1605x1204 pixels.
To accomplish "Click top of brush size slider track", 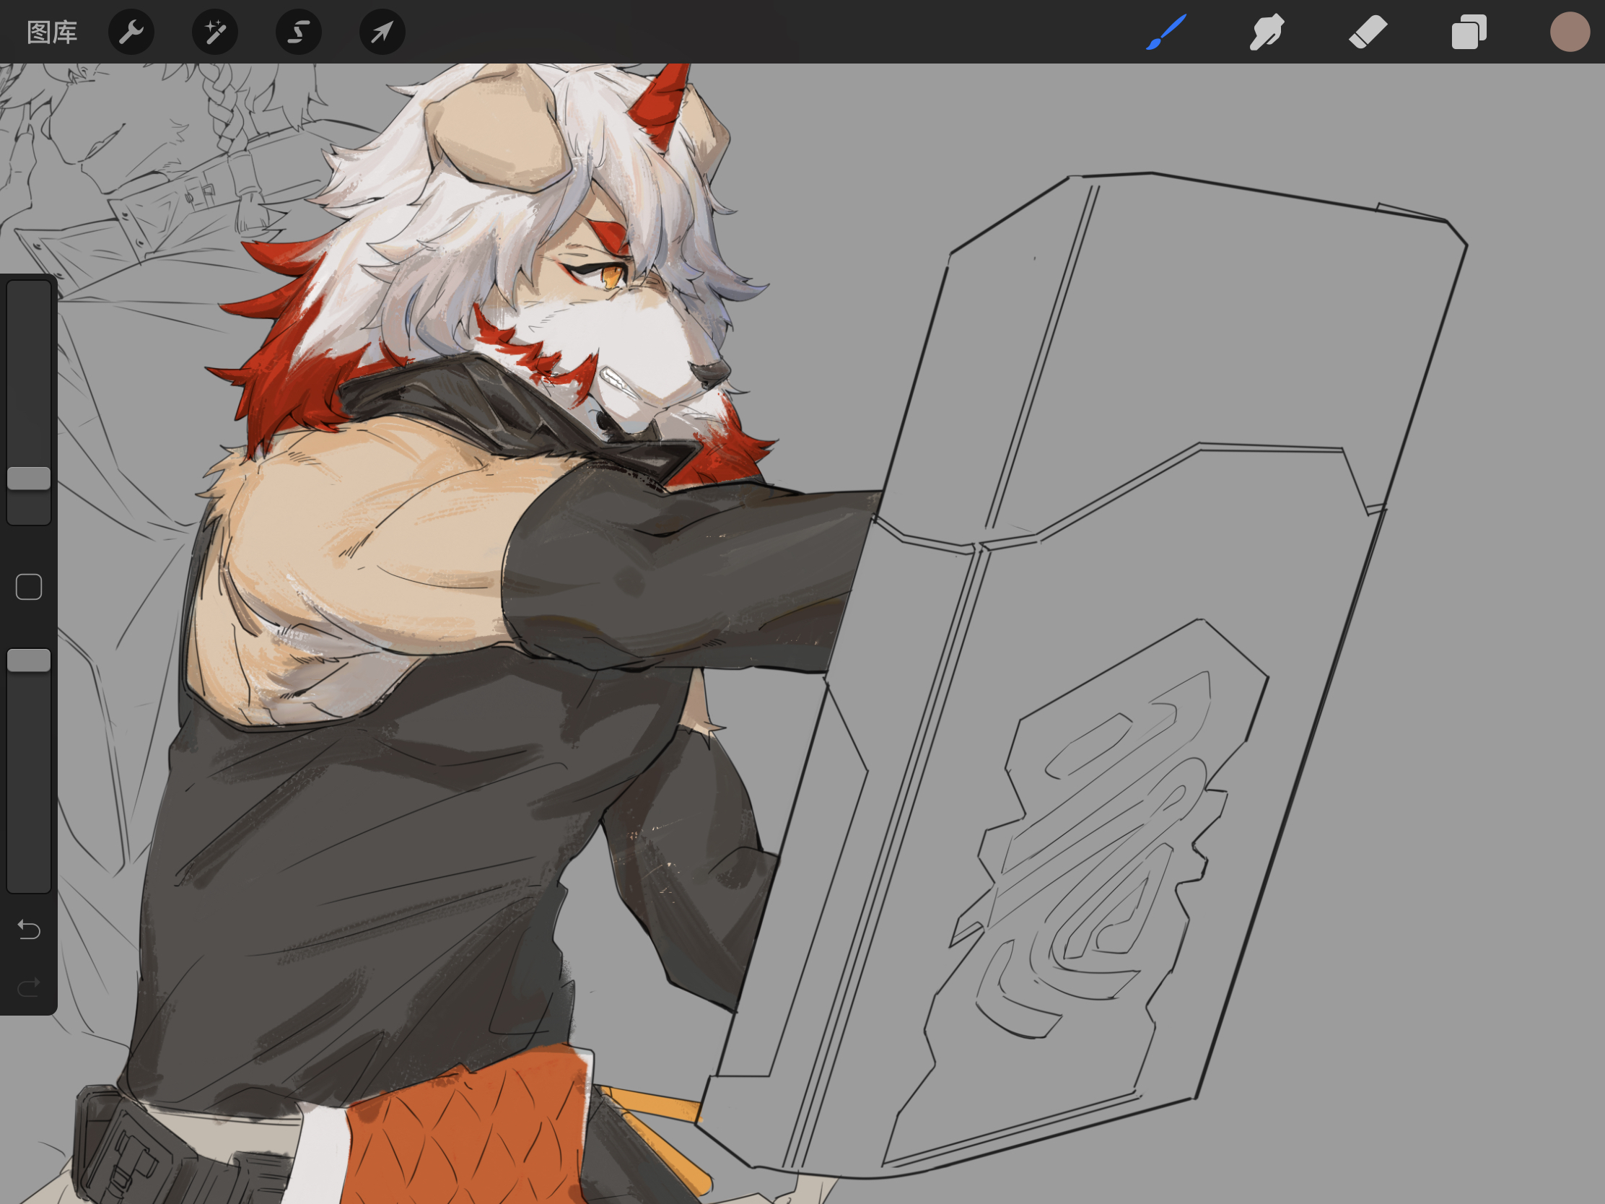I will pos(29,290).
